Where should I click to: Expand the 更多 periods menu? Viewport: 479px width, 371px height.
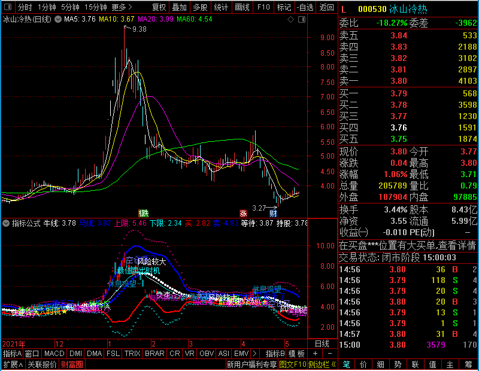[122, 7]
